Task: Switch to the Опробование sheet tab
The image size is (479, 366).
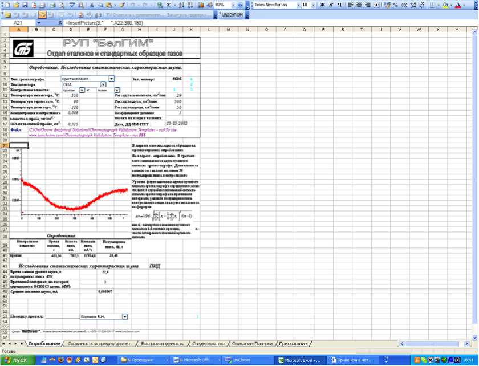Action: point(44,344)
